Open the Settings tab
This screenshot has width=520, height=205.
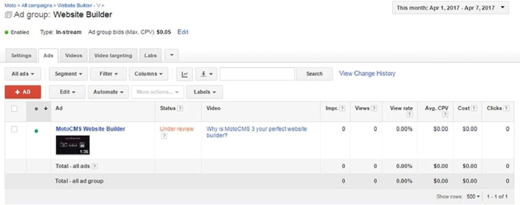(x=21, y=56)
